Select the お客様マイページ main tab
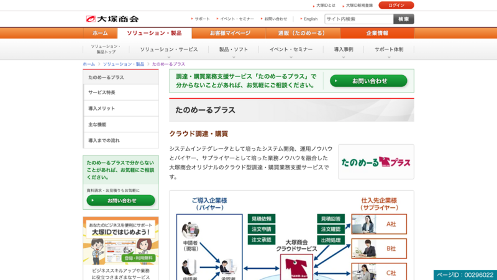The image size is (497, 280). click(230, 34)
